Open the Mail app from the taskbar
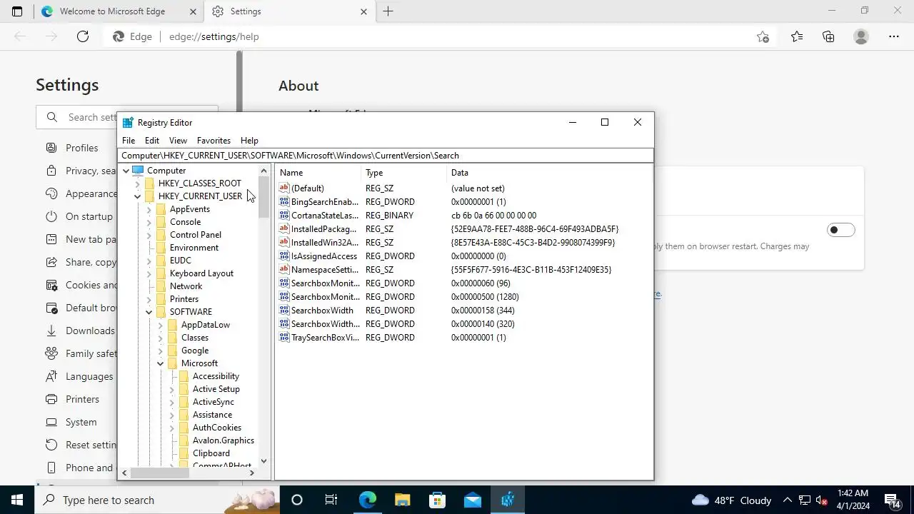 472,500
